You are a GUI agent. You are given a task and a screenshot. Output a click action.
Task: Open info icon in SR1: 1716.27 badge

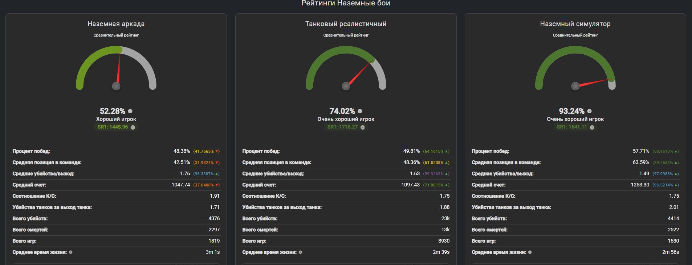coord(362,127)
